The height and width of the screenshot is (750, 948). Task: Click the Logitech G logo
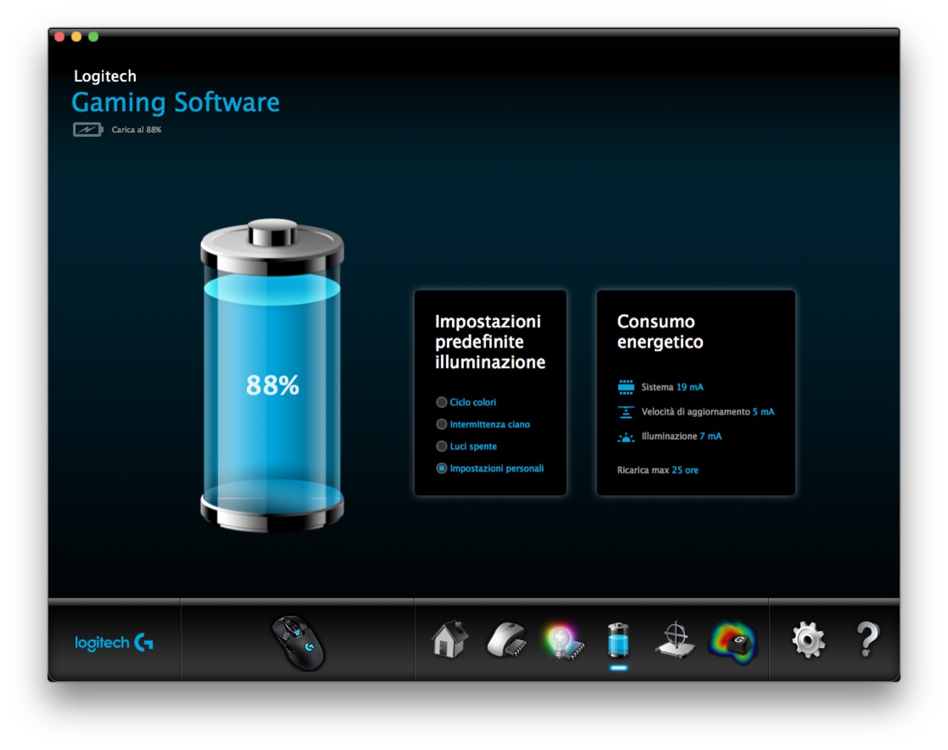pos(114,642)
